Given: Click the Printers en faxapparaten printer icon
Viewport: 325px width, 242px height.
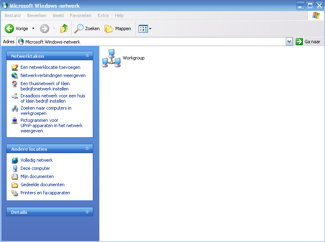Looking at the screenshot, I should [15, 193].
